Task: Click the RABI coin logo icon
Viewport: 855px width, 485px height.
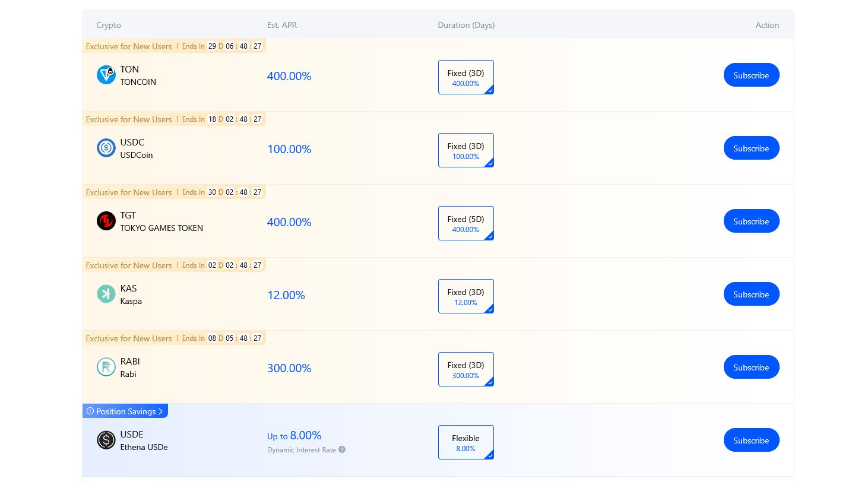Action: point(106,367)
